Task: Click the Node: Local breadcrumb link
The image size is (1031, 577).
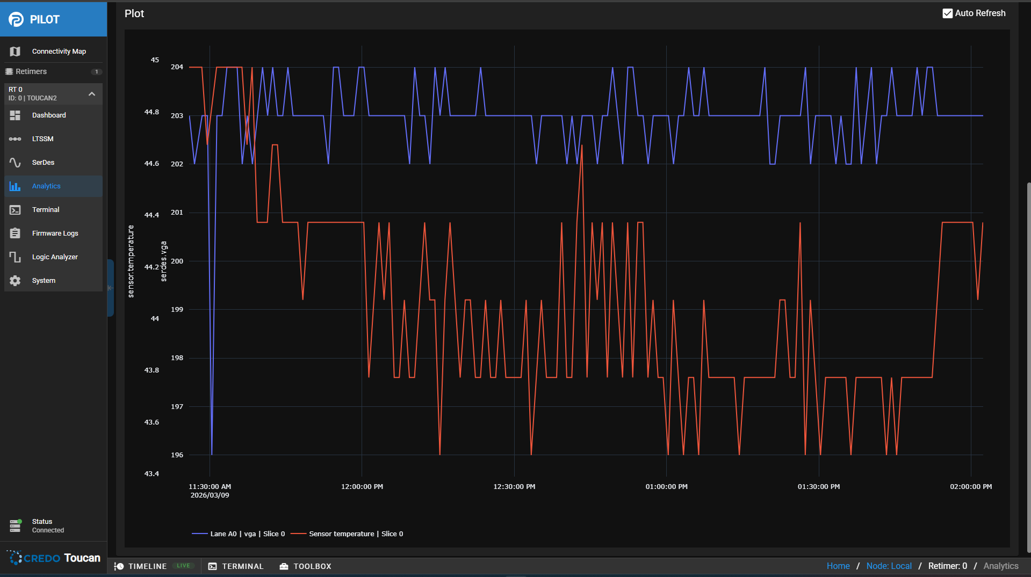Action: pyautogui.click(x=889, y=566)
